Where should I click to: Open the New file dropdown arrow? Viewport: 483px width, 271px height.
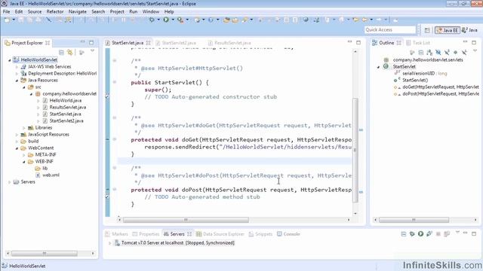tap(14, 20)
